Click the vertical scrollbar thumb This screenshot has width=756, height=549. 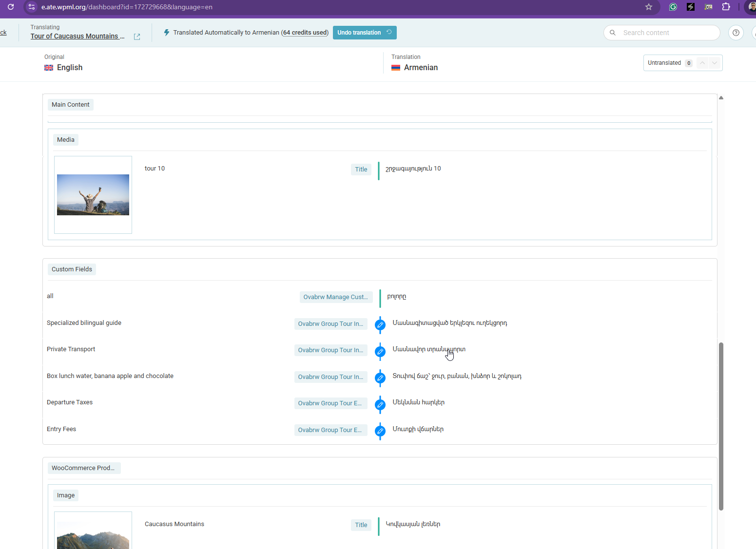coord(721,426)
